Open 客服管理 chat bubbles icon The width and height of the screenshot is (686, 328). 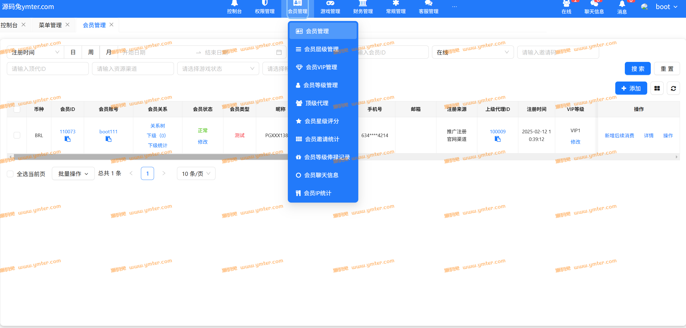[x=428, y=3]
